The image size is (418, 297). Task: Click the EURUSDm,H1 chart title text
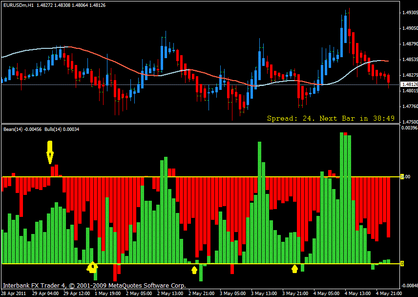point(54,5)
